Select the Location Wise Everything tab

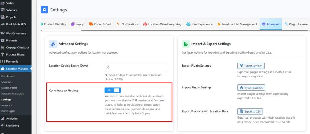(162, 24)
